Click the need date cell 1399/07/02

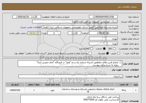click(x=15, y=90)
